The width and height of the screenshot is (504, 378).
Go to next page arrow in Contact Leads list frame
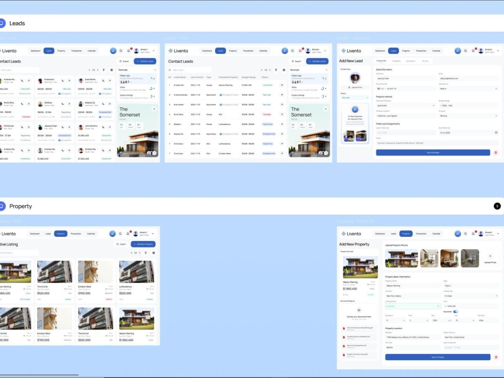[270, 70]
